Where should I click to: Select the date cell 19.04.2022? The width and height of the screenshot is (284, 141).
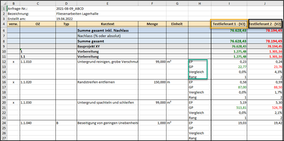point(65,19)
